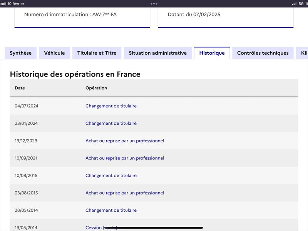Open the 10/09/2021 Achat ou reprise entry
Screen dimensions: 308x231
[125, 158]
